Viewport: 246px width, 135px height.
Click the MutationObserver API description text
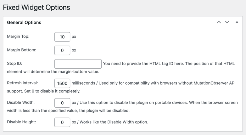pos(154,83)
